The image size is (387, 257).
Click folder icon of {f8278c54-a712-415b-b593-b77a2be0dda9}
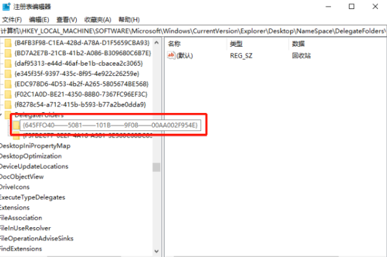pos(8,104)
